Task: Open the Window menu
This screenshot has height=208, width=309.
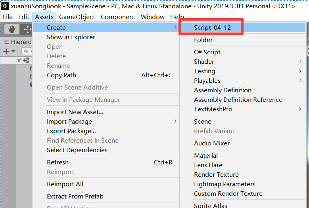Action: point(153,17)
